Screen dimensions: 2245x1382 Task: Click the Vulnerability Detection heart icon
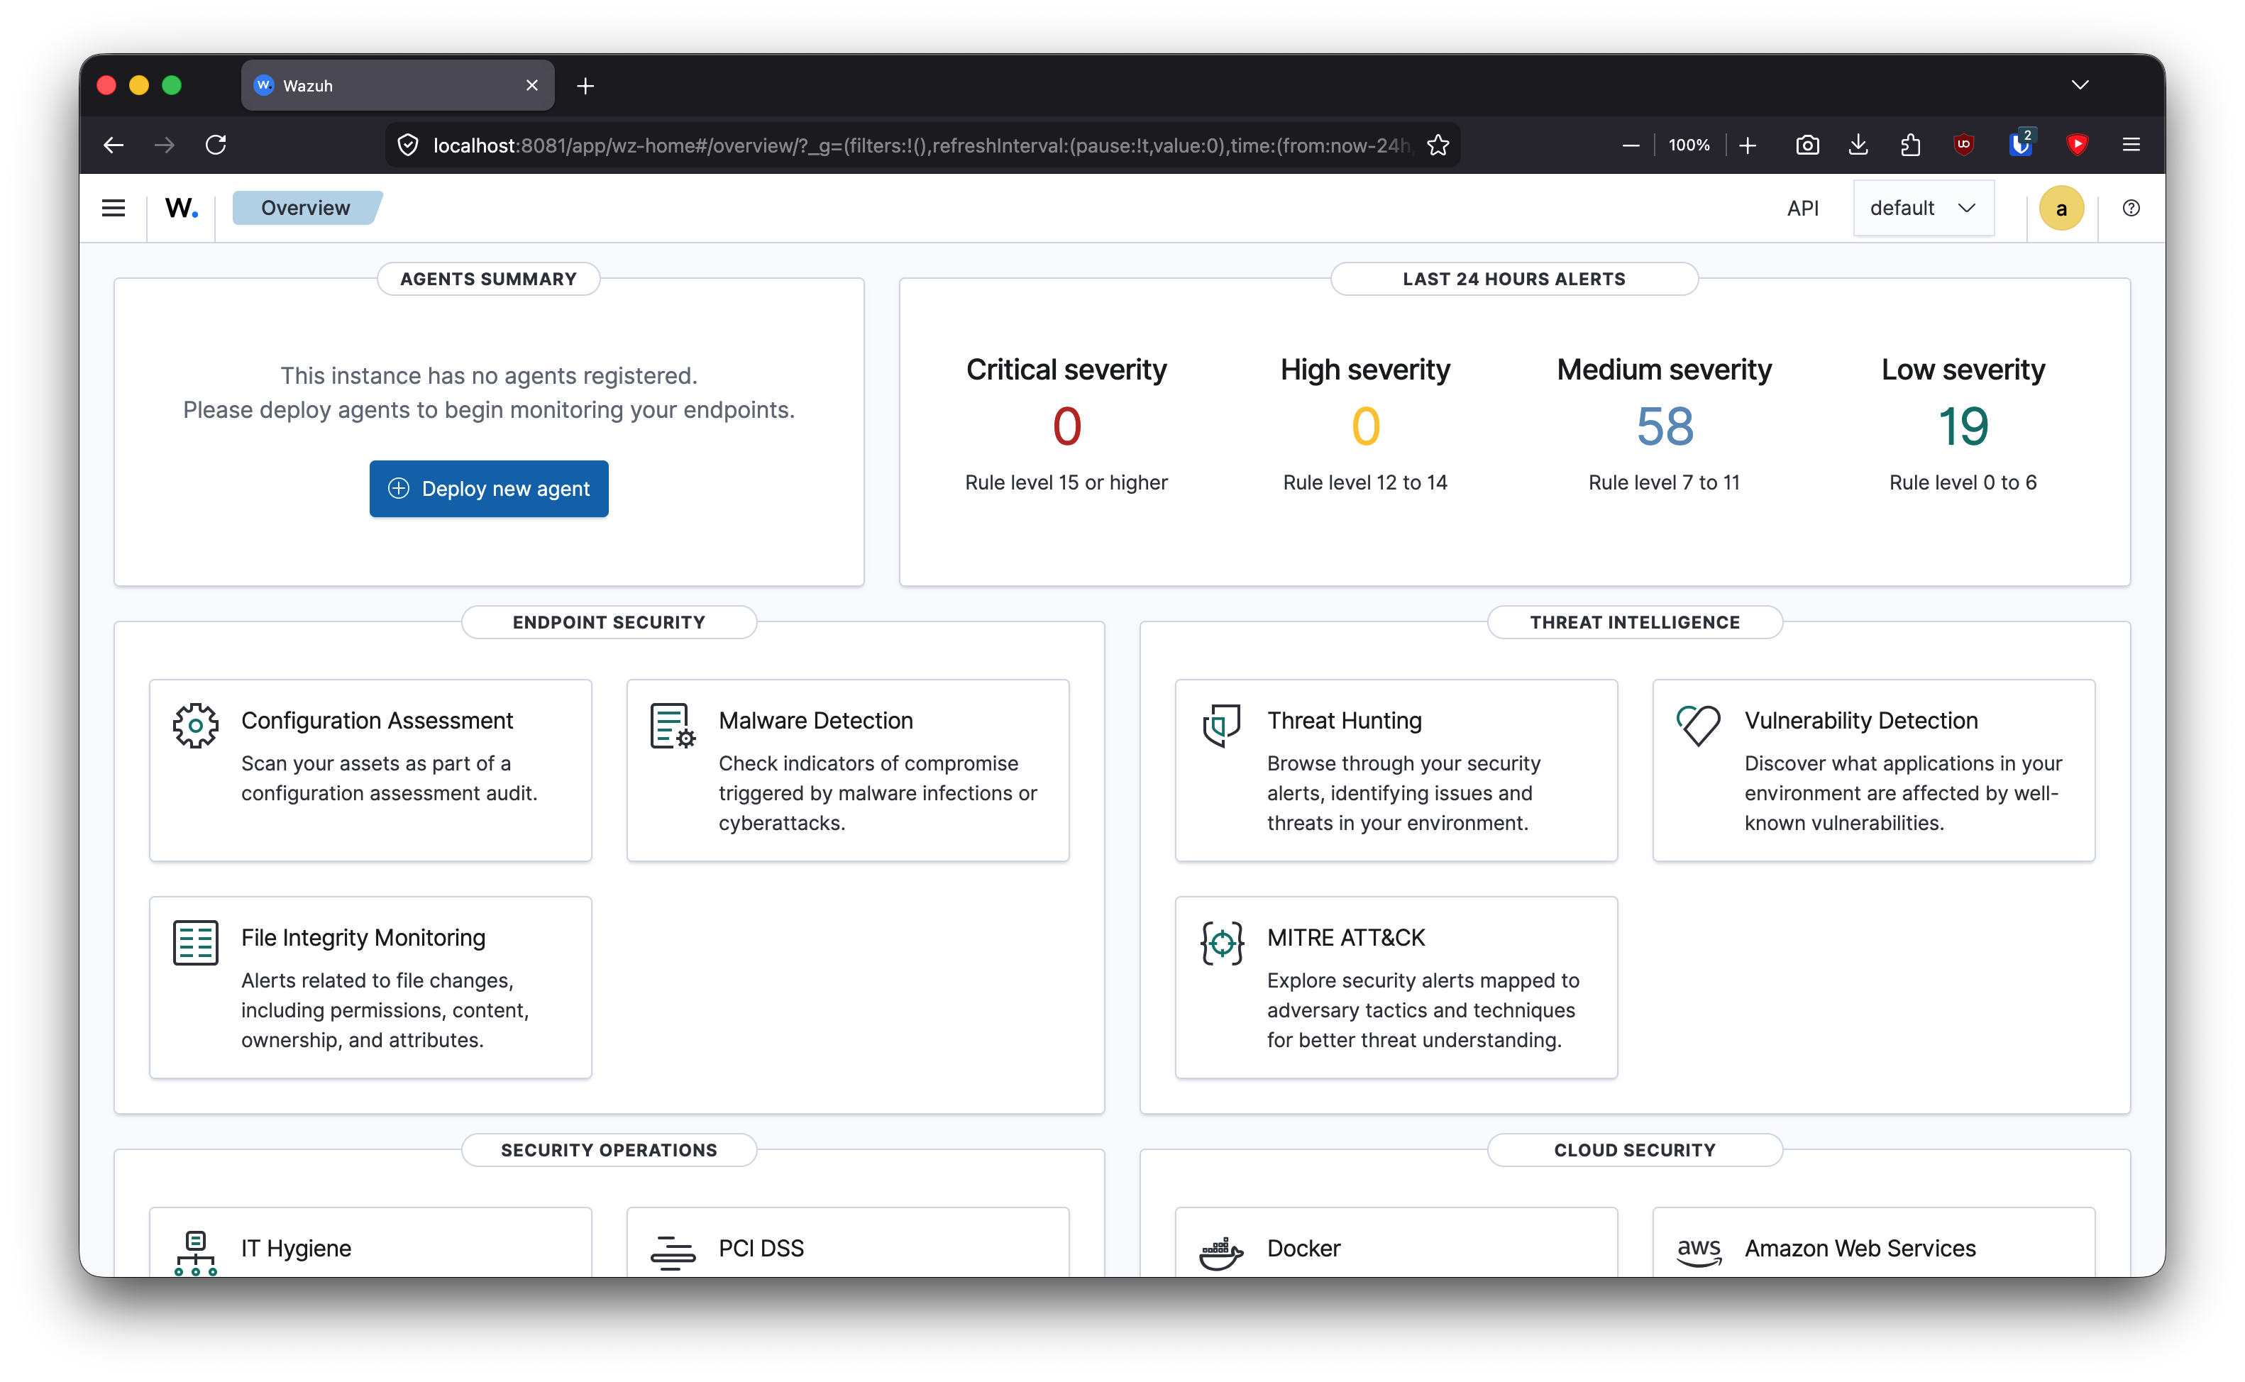pos(1699,726)
